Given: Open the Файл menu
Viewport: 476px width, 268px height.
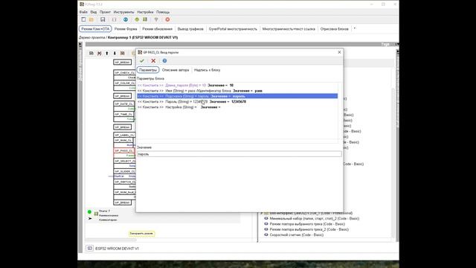Looking at the screenshot, I should (x=83, y=12).
